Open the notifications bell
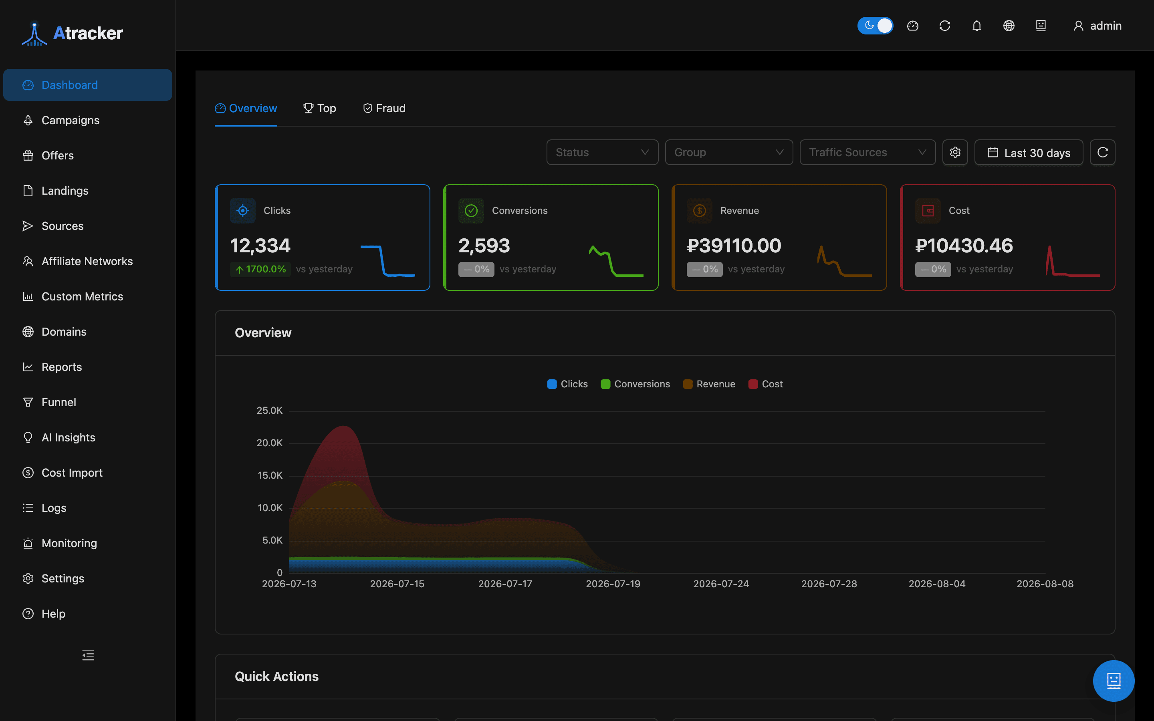1154x721 pixels. [x=976, y=26]
